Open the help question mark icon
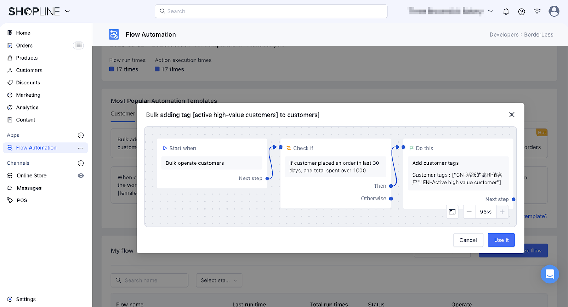Viewport: 568px width, 307px height. (521, 11)
